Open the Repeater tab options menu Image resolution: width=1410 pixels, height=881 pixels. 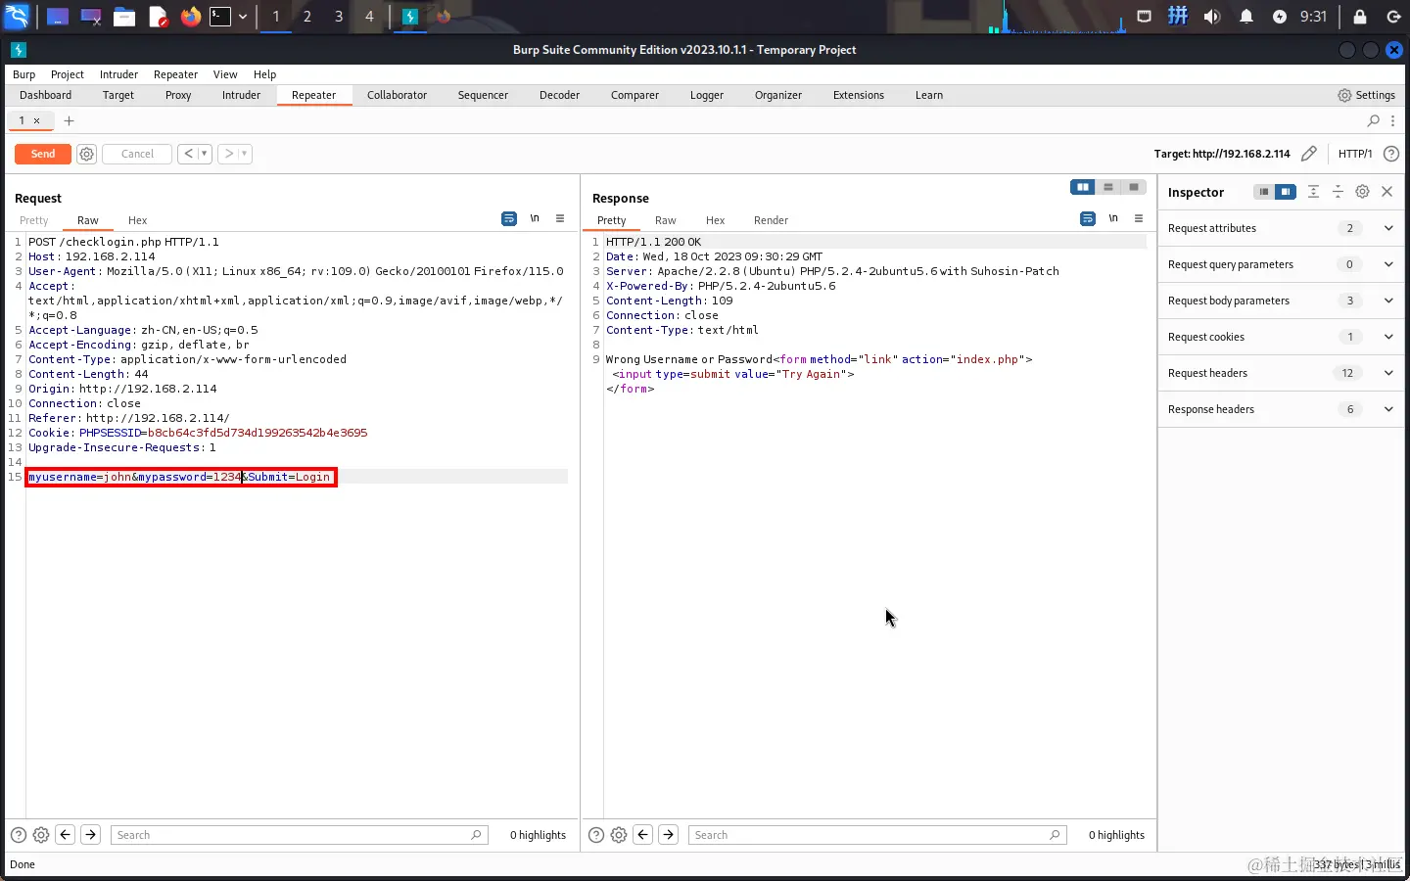click(x=1392, y=120)
